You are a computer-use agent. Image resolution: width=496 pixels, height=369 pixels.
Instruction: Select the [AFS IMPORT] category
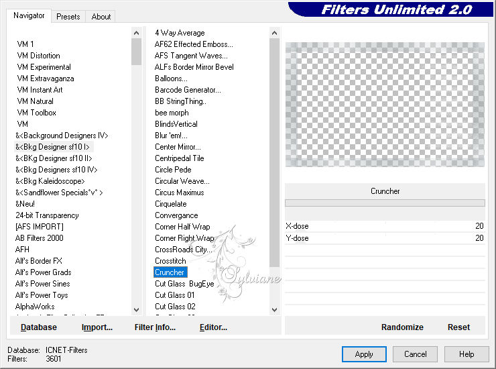(x=40, y=227)
